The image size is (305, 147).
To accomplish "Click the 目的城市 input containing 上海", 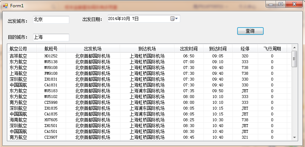I will click(x=51, y=37).
